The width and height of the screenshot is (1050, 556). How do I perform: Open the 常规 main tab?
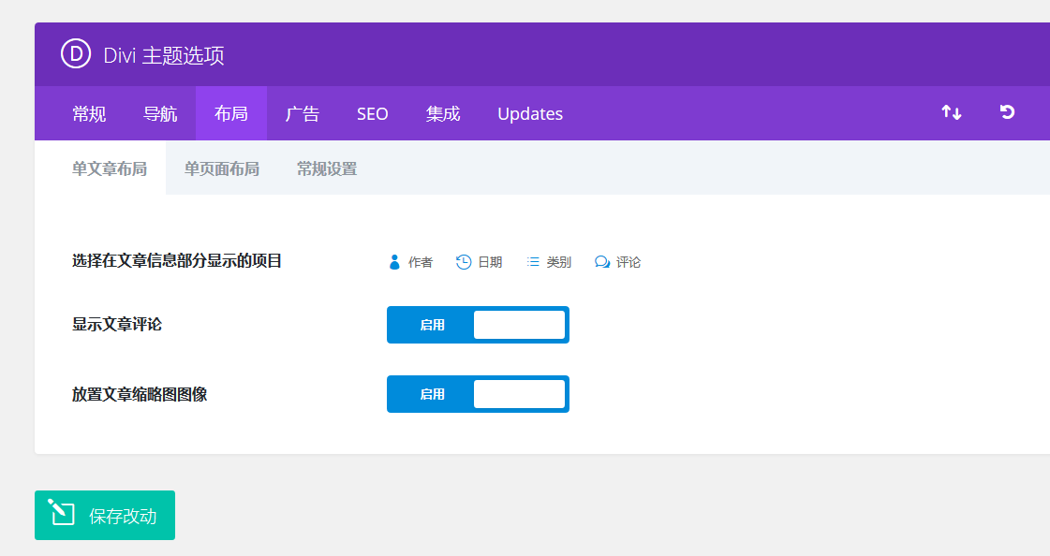pos(89,114)
